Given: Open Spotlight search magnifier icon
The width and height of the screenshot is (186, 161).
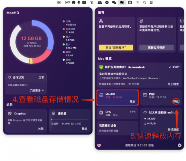Looking at the screenshot, I should (x=144, y=2).
